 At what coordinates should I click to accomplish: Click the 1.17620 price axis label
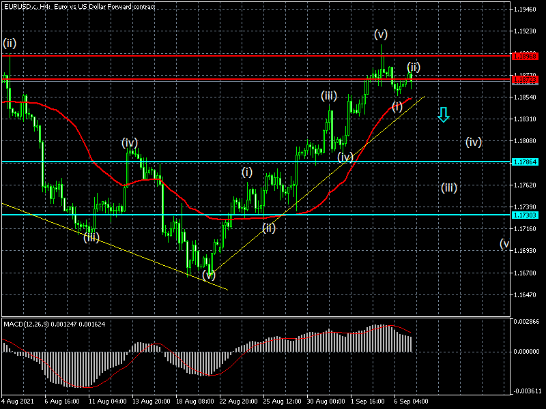(x=525, y=185)
